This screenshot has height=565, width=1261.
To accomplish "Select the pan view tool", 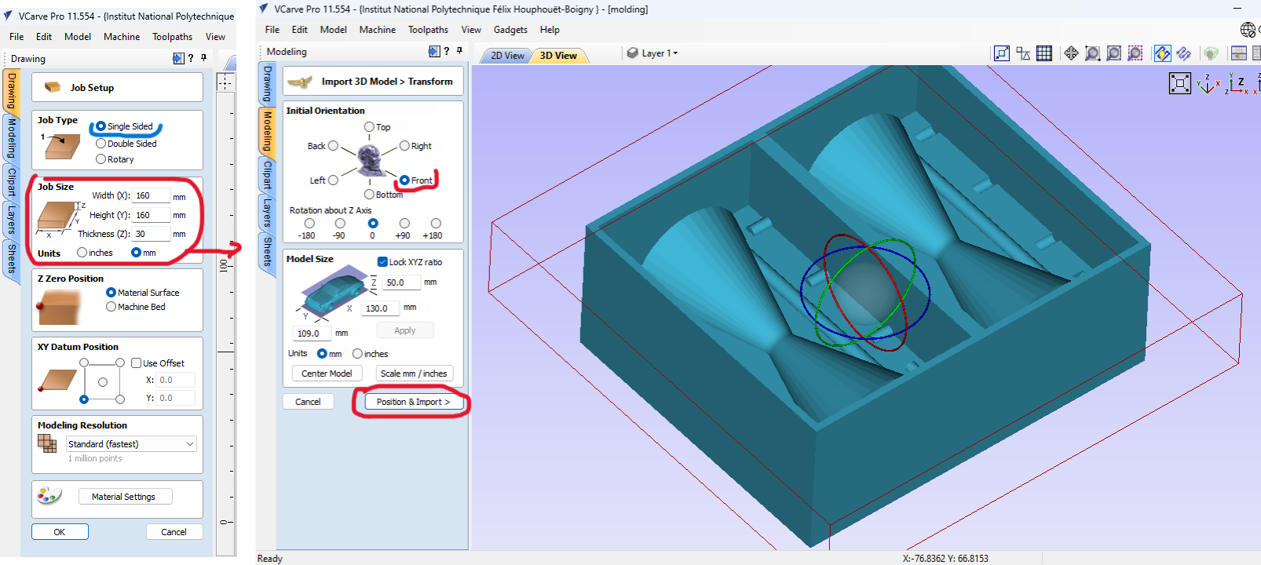I will [1071, 53].
